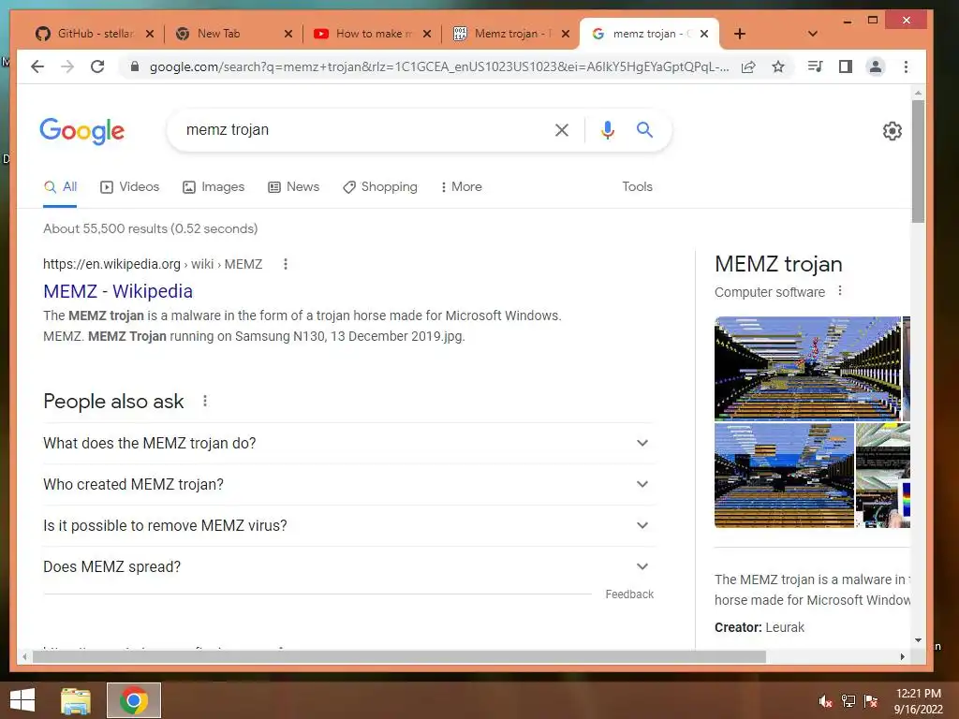Click the taskbar clock showing 12:21 PM

point(919,701)
